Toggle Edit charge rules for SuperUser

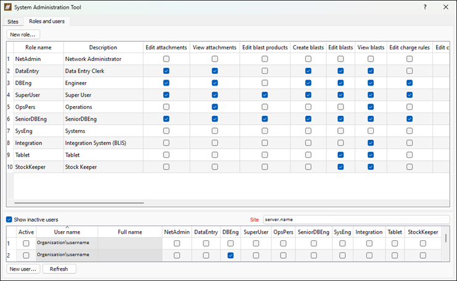pos(410,95)
